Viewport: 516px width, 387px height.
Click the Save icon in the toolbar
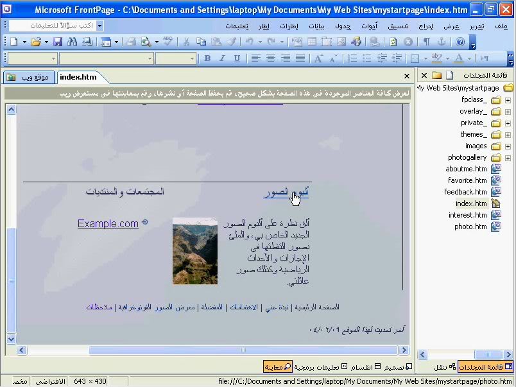click(x=58, y=42)
